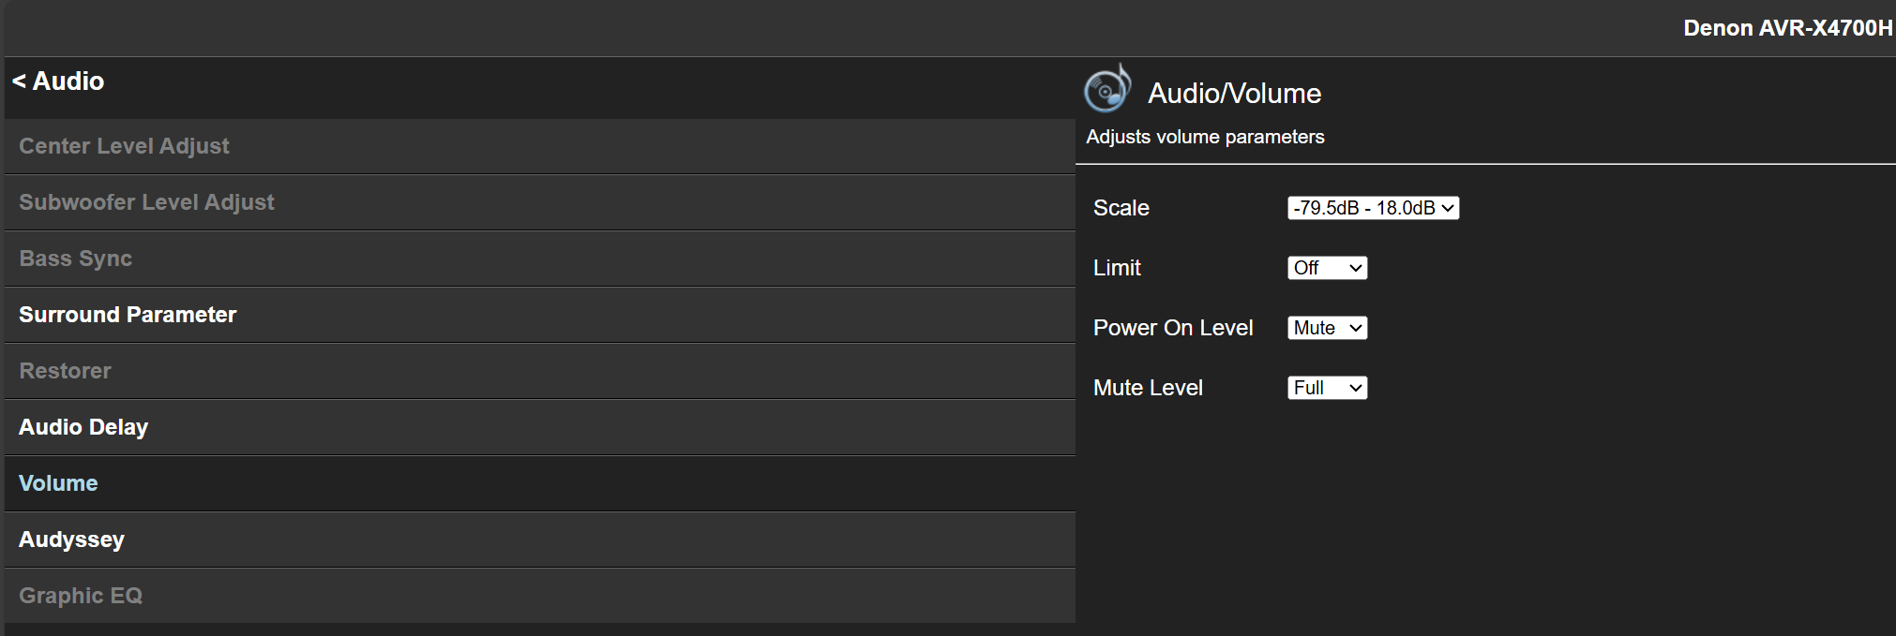Click the Mute Level setting label
Image resolution: width=1896 pixels, height=636 pixels.
click(1148, 388)
